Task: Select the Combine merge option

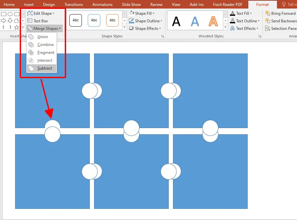Action: coord(45,45)
